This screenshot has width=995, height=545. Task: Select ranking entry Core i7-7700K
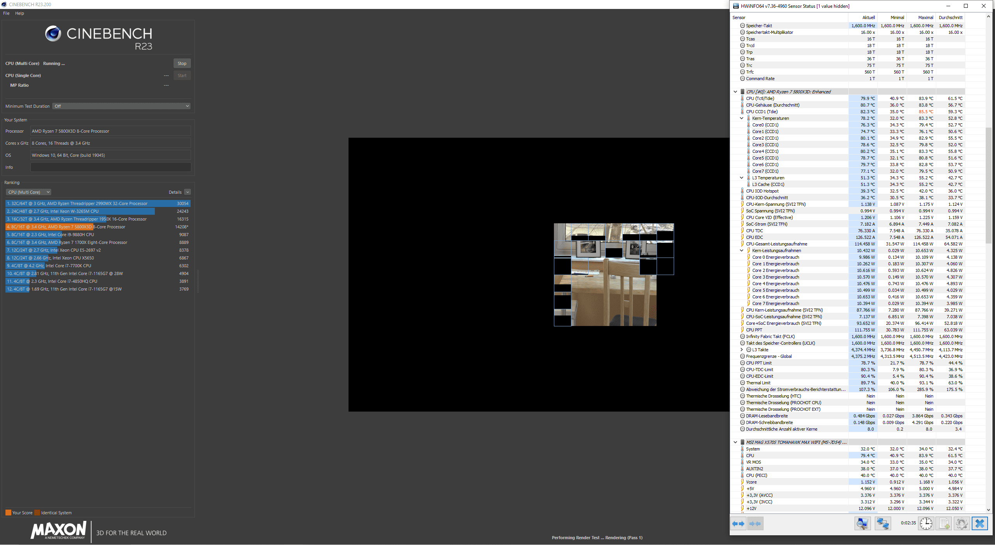point(98,266)
